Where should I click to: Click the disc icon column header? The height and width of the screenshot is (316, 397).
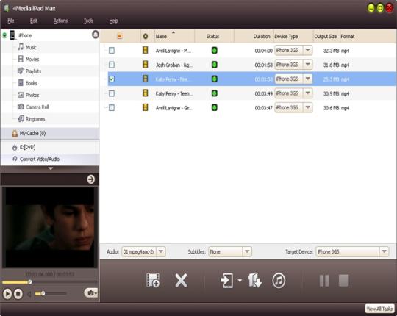tap(146, 37)
